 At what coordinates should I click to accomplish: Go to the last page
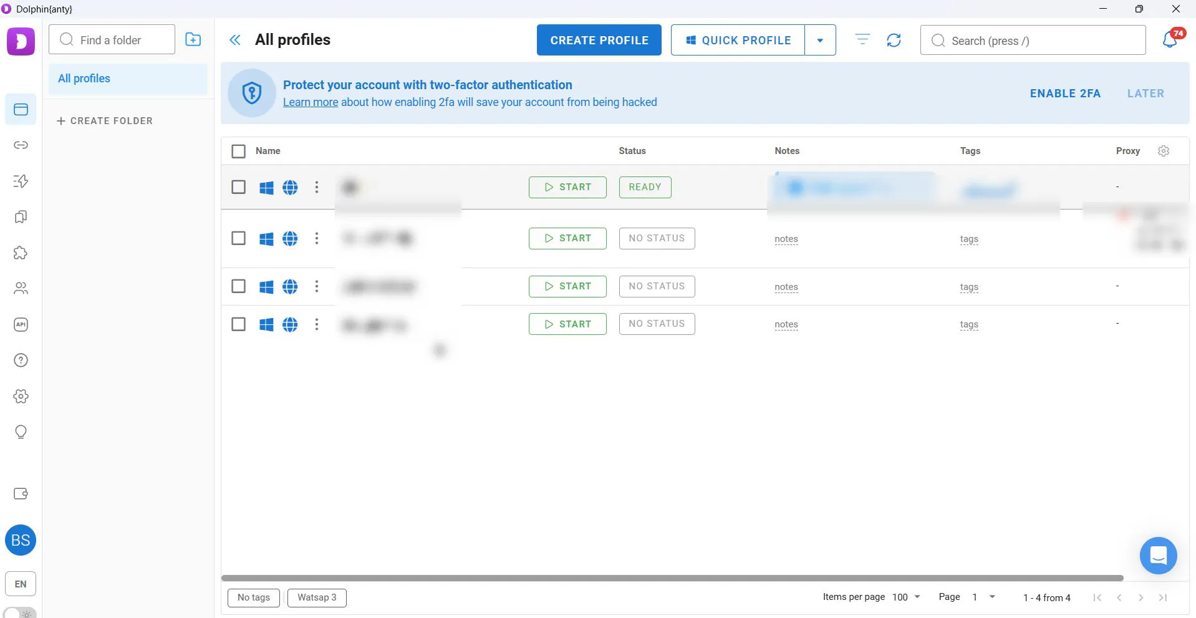[1163, 597]
